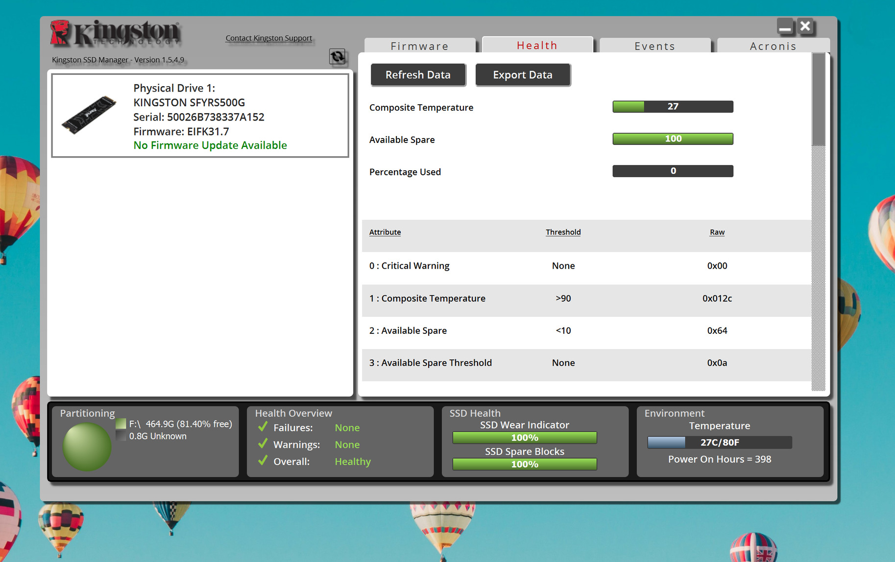Select the Physical Drive 1 entry
Image resolution: width=895 pixels, height=562 pixels.
tap(200, 116)
